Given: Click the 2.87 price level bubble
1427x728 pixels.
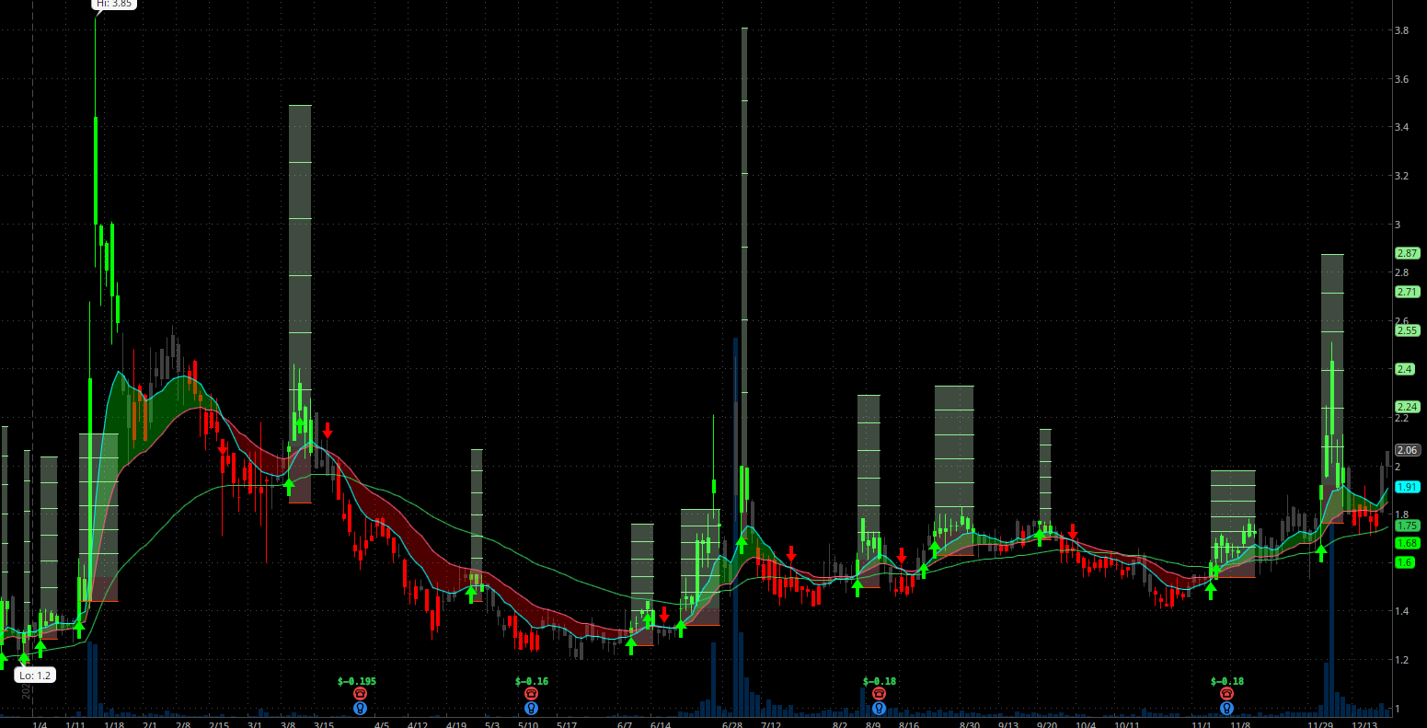Looking at the screenshot, I should pyautogui.click(x=1408, y=253).
